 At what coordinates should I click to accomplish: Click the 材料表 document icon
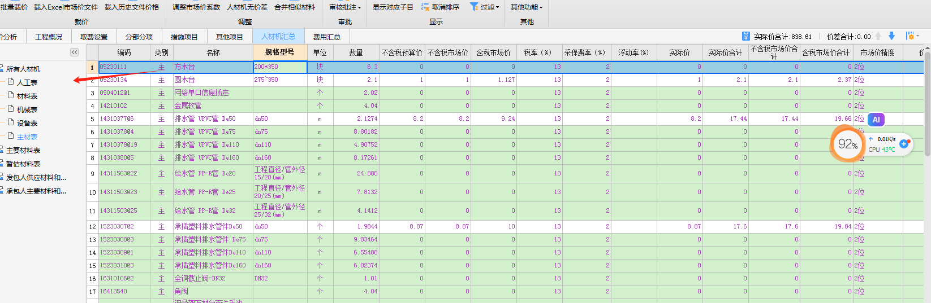(x=11, y=95)
